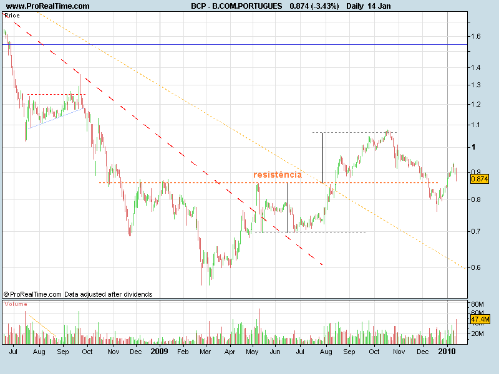This screenshot has height=374, width=499.
Task: Click the 0.874 (-3.43%) quote value
Action: point(314,6)
